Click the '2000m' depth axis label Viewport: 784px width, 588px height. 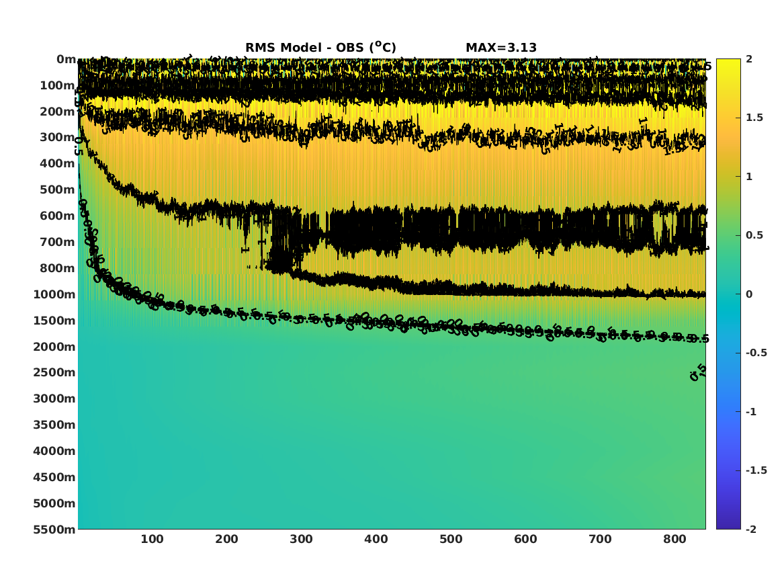coord(54,347)
